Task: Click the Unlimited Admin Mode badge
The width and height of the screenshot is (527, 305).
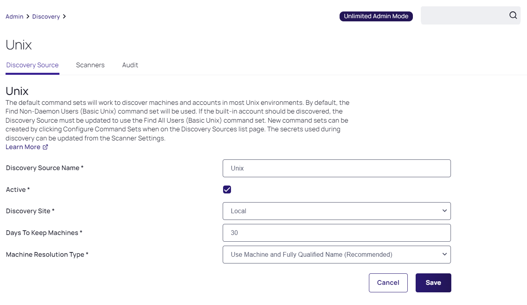Action: [x=376, y=16]
